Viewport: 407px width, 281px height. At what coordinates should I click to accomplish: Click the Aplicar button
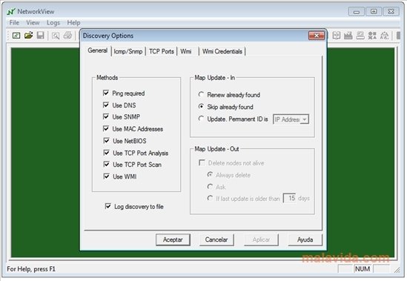261,239
